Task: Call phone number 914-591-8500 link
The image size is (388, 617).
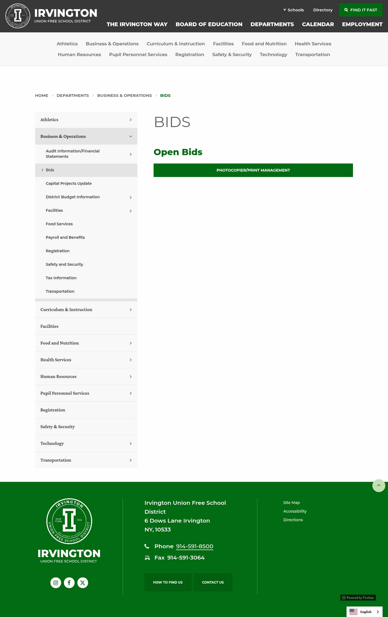Action: [x=195, y=546]
